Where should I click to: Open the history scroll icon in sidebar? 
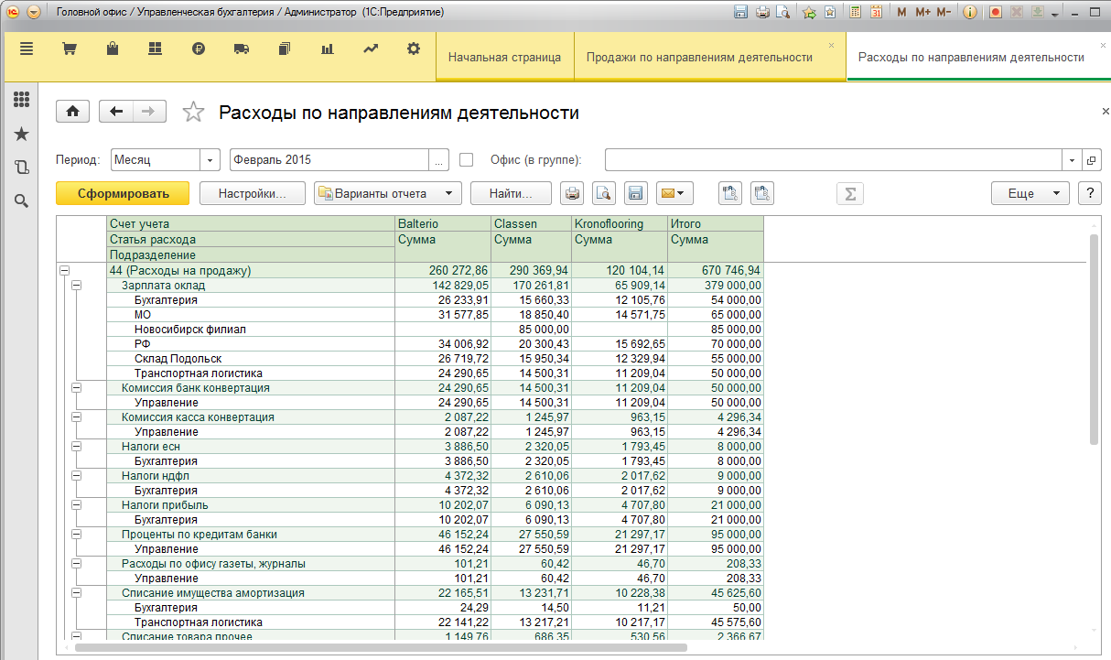point(21,168)
